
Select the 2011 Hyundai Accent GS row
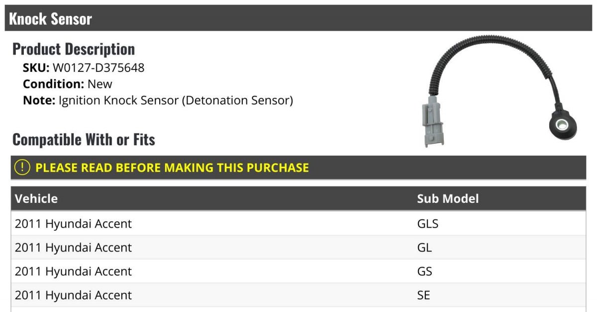click(x=298, y=271)
